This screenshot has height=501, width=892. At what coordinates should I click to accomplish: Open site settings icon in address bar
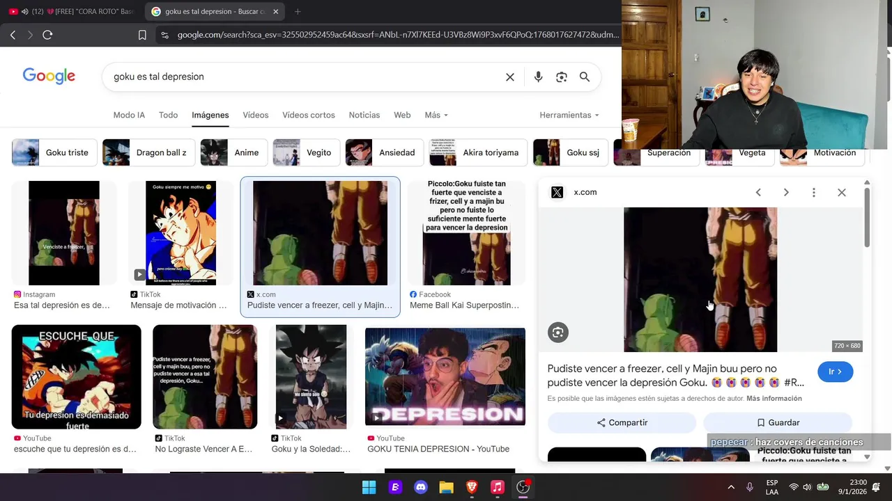pos(164,35)
